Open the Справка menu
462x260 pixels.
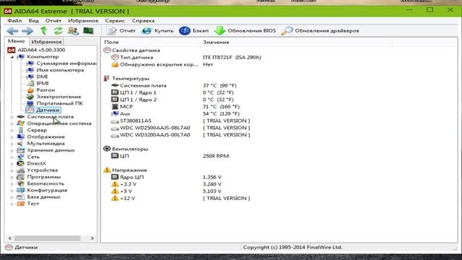click(x=143, y=21)
